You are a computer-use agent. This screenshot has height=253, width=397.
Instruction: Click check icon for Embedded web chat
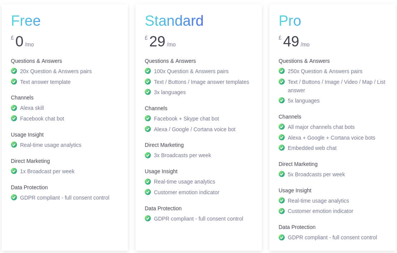[x=282, y=148]
